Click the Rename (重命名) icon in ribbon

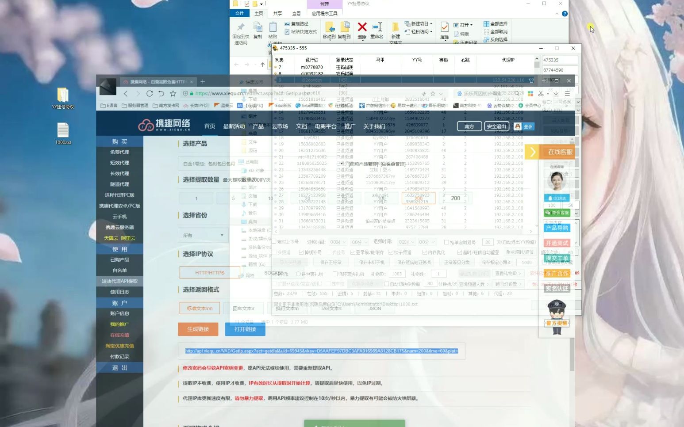tap(377, 27)
